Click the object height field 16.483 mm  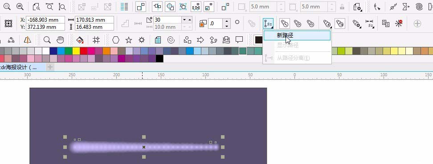94,27
